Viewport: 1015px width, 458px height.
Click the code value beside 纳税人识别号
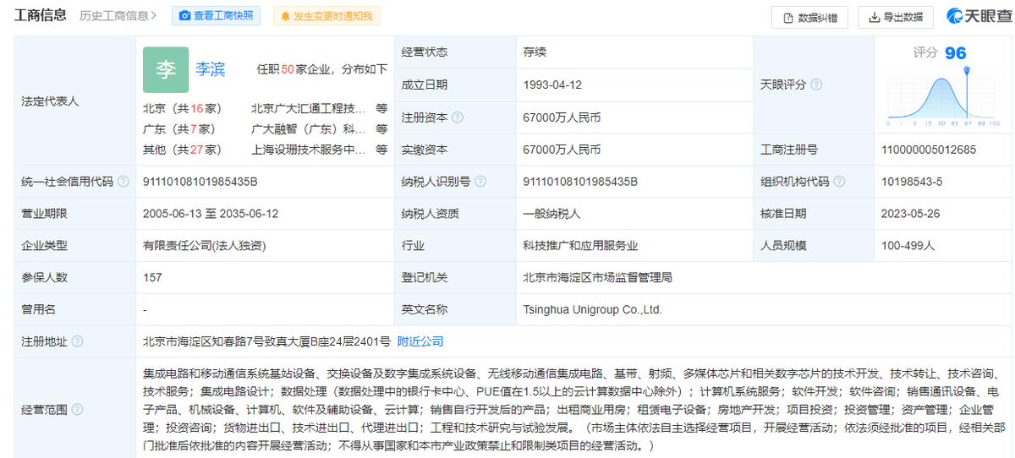pyautogui.click(x=580, y=182)
